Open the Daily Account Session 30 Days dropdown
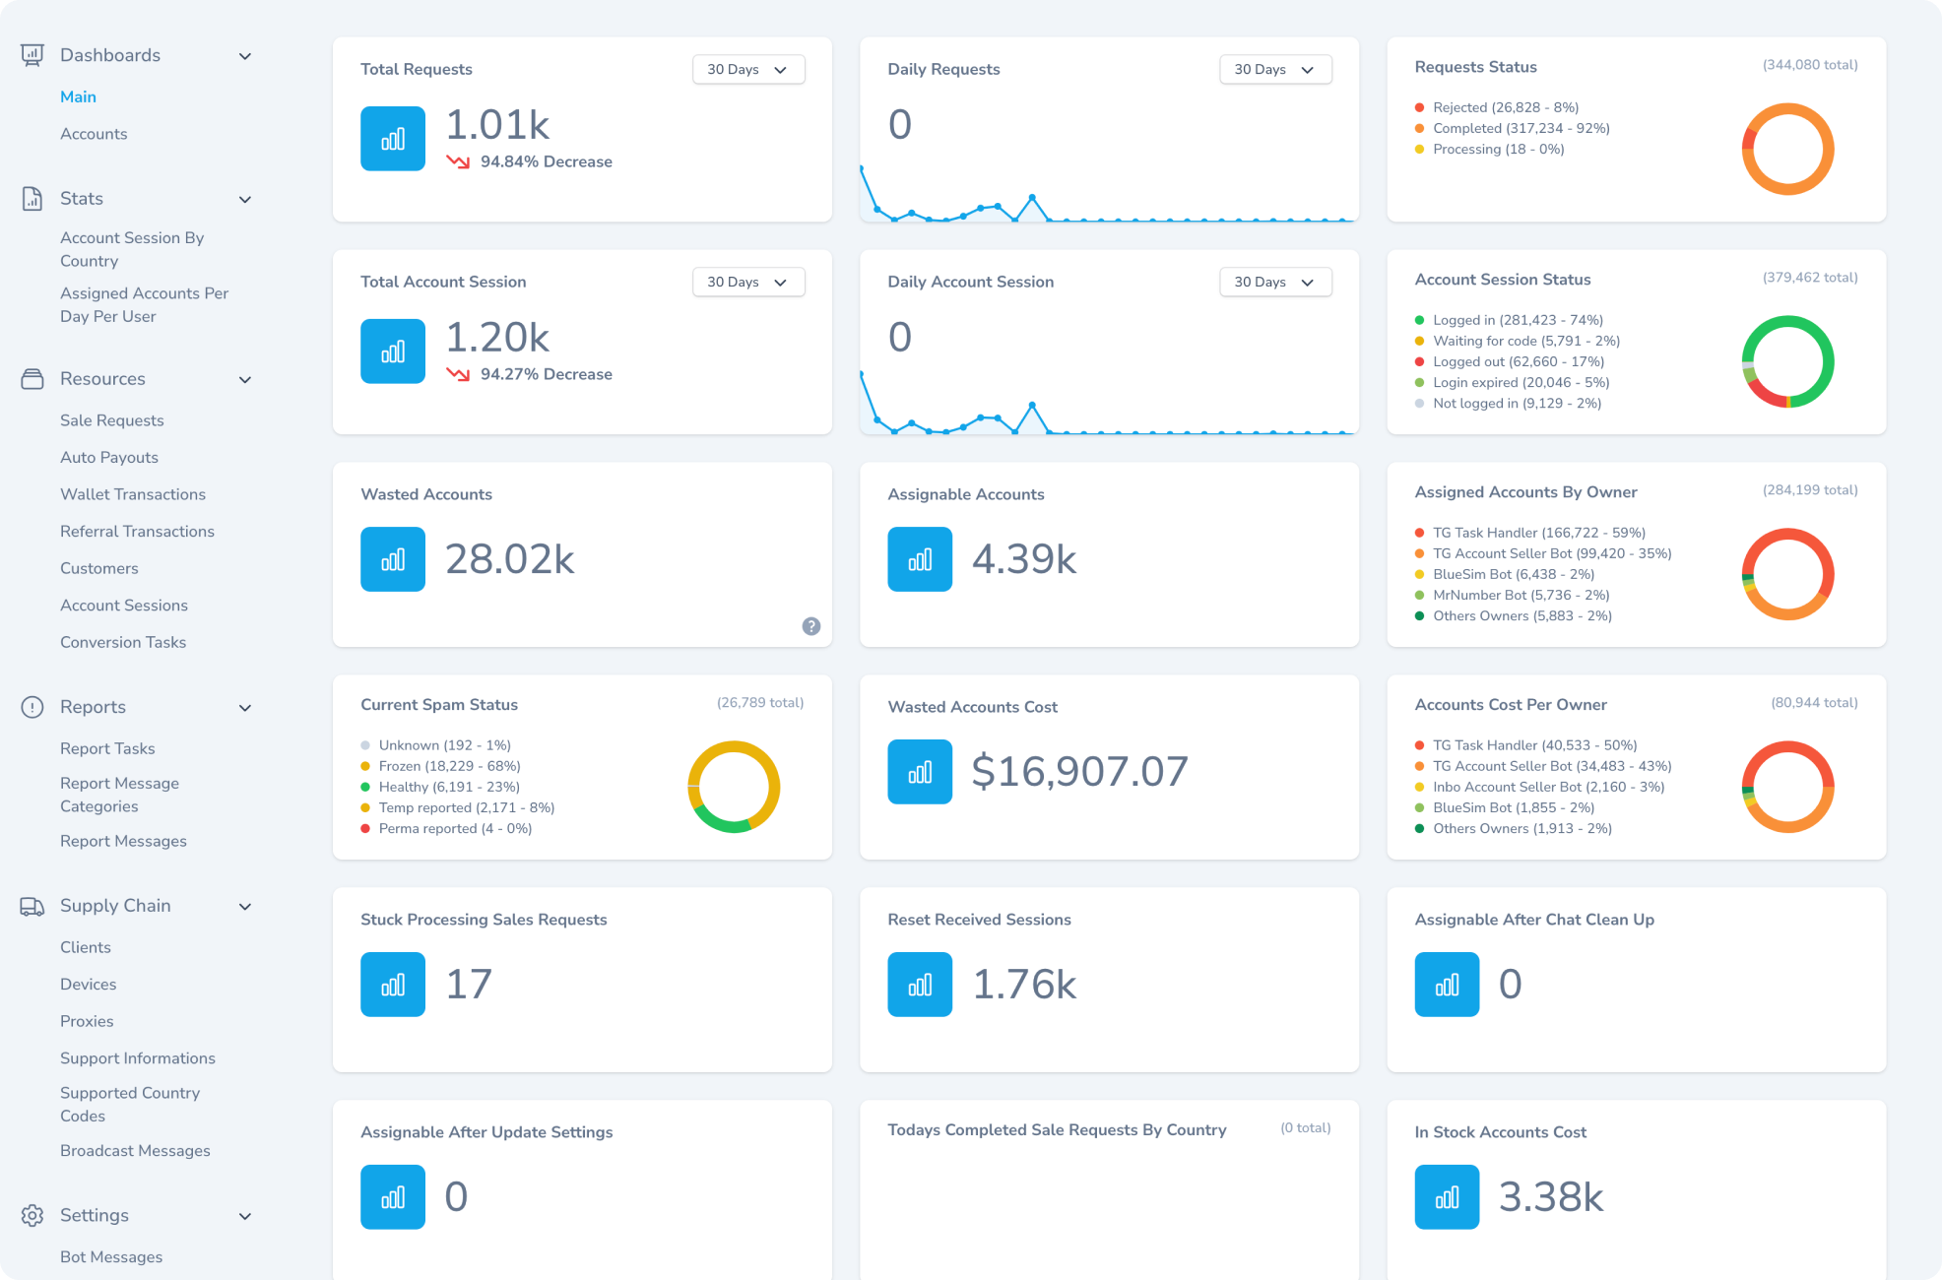 click(x=1274, y=283)
